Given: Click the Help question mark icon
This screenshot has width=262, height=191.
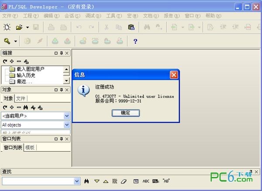Looking at the screenshot, I should point(135,41).
